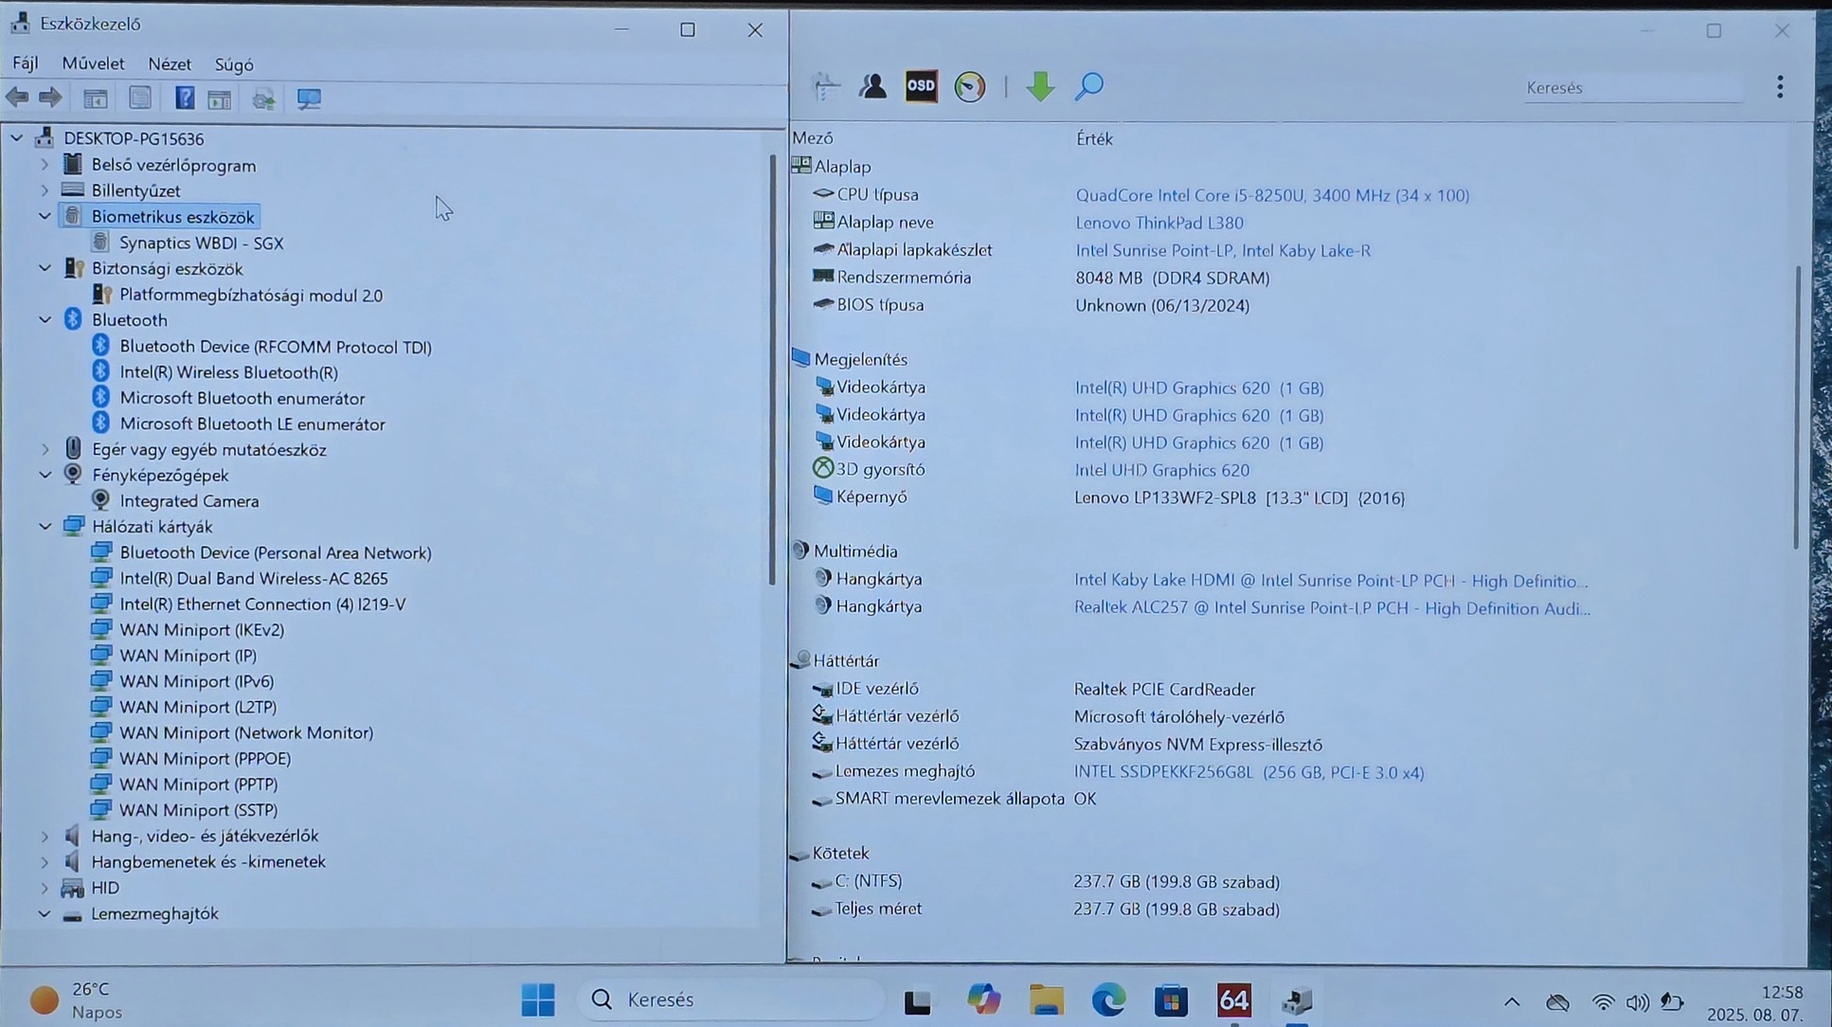Collapse the Bluetooth tree node
Viewport: 1832px width, 1027px height.
pos(45,320)
